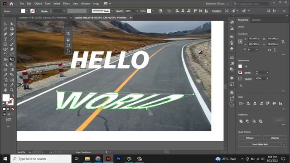Select the Direct Selection tool
This screenshot has height=163, width=290.
point(12,24)
